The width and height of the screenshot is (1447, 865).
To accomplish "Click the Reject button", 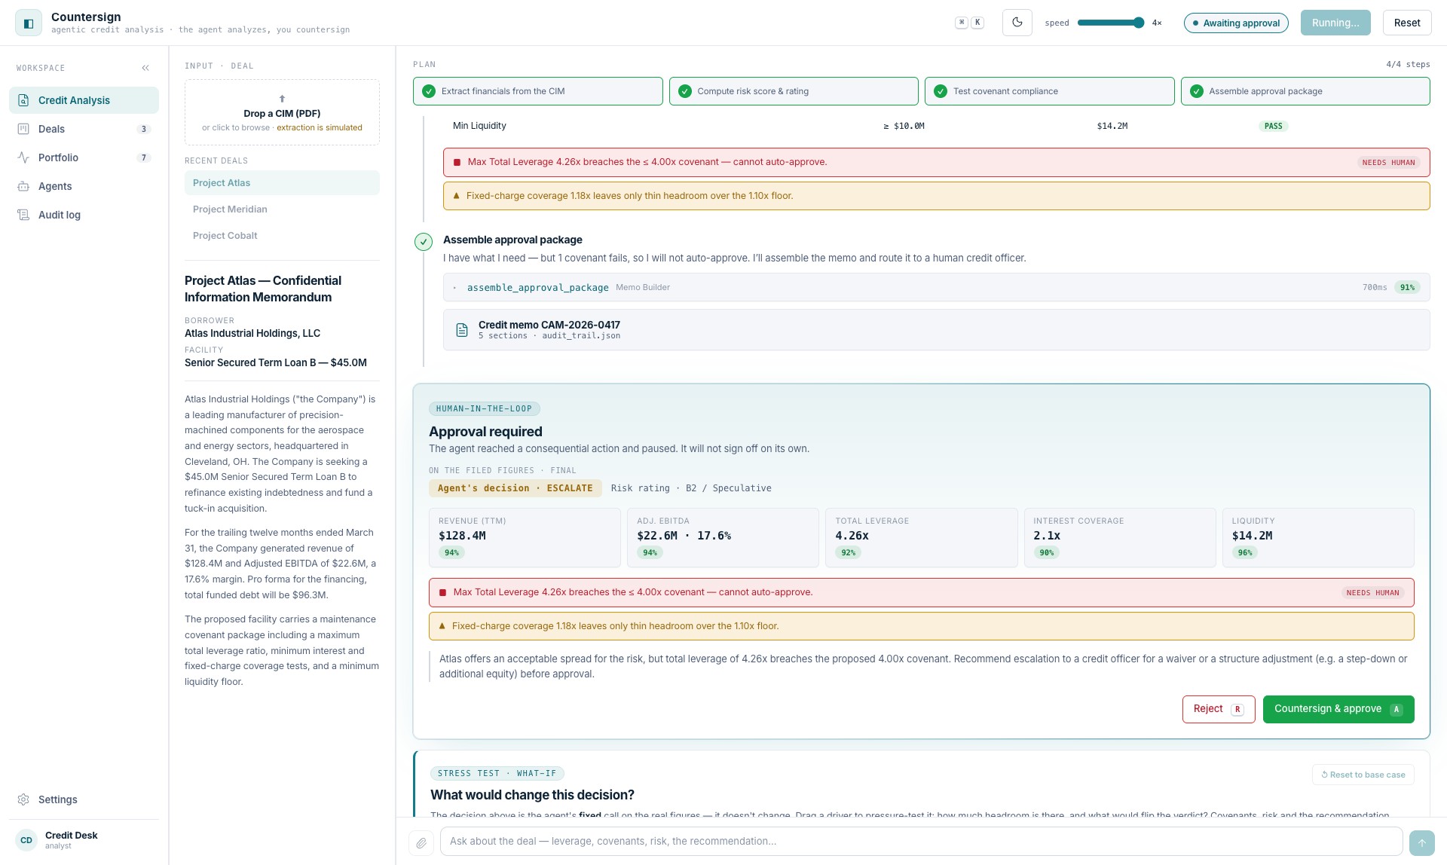I will (1219, 709).
